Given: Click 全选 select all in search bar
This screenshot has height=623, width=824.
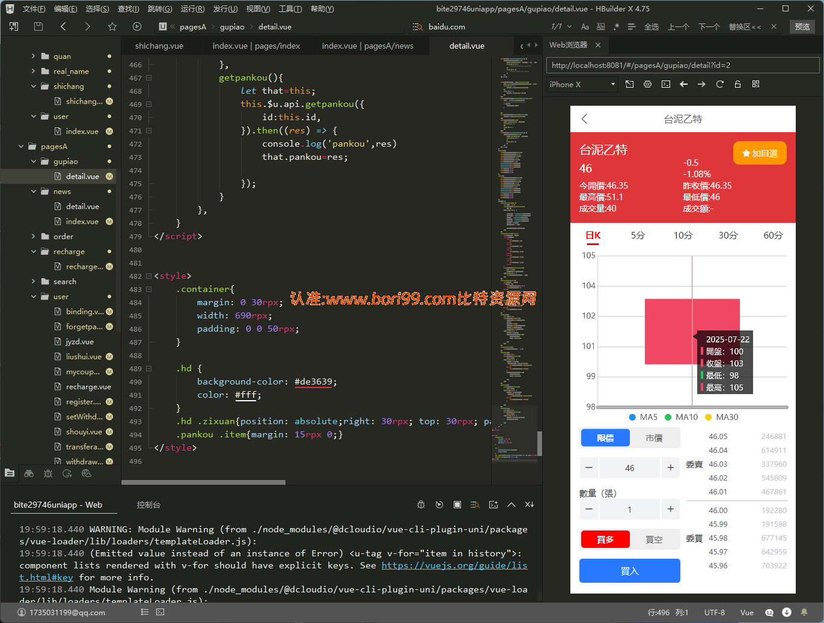Looking at the screenshot, I should [652, 26].
